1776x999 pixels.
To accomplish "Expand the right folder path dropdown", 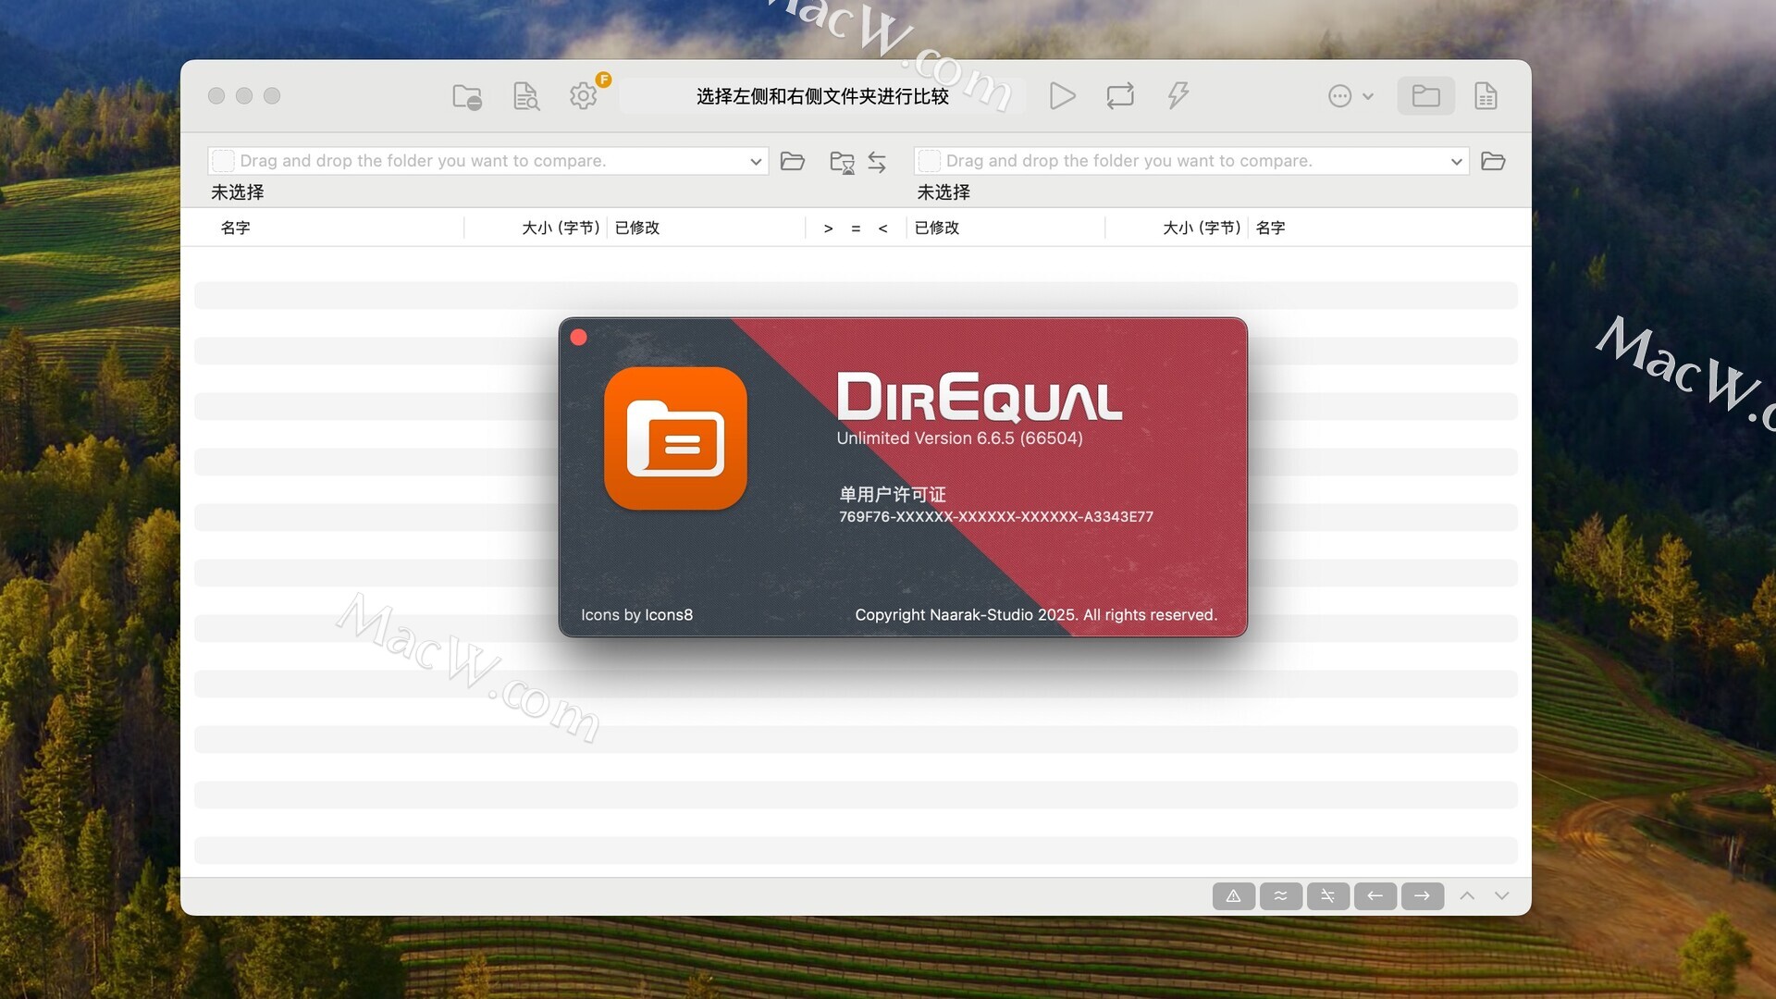I will click(1456, 161).
